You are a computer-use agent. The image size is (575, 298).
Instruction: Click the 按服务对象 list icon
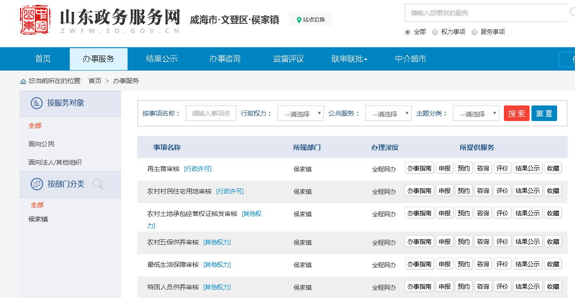[x=37, y=103]
